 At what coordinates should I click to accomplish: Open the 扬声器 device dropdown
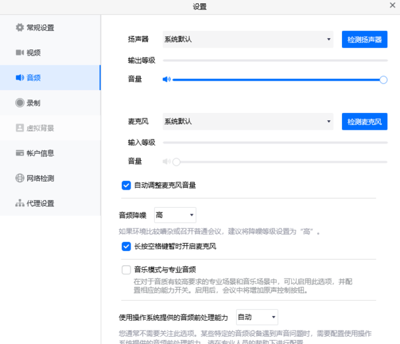[x=248, y=40]
